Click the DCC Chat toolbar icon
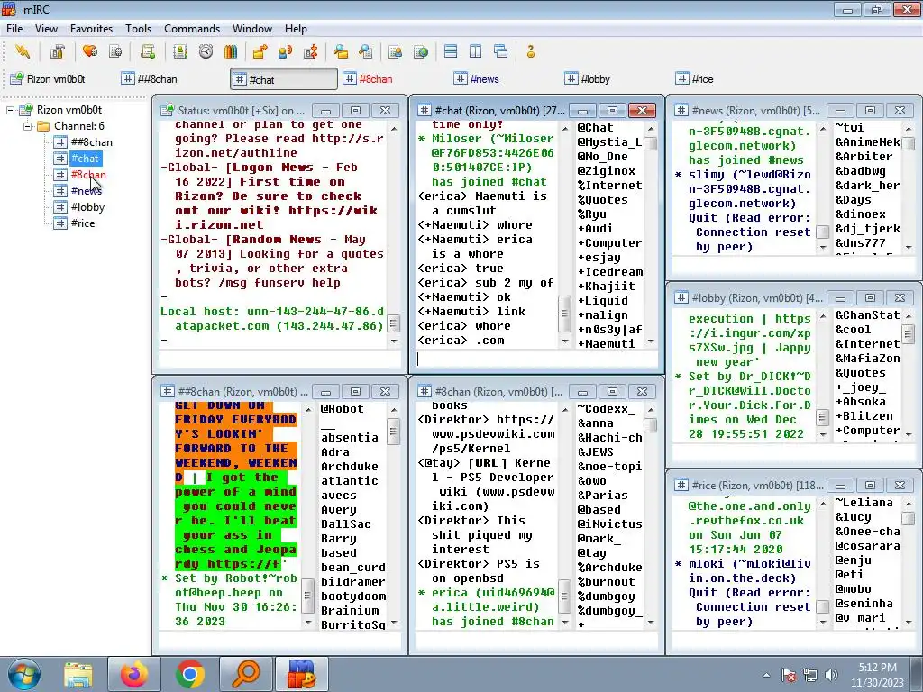The image size is (923, 692). click(285, 51)
